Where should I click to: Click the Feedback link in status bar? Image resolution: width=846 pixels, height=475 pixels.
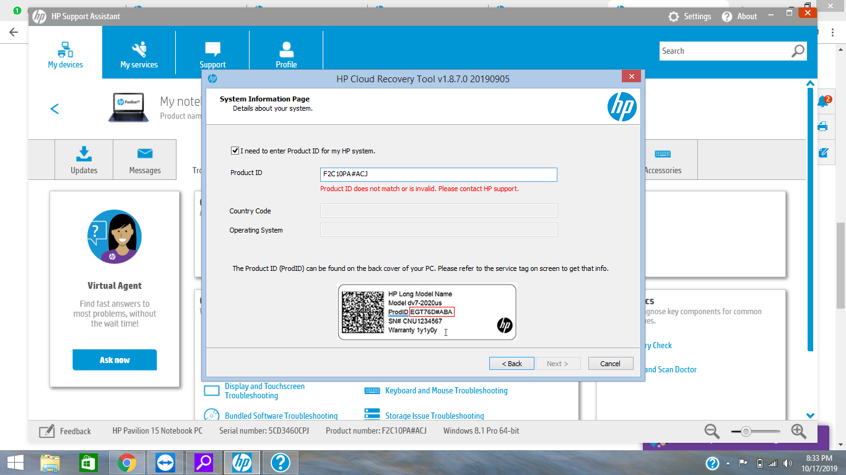click(65, 431)
